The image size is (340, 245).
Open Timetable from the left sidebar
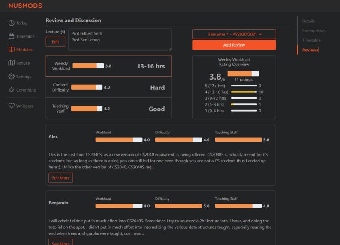(21, 36)
